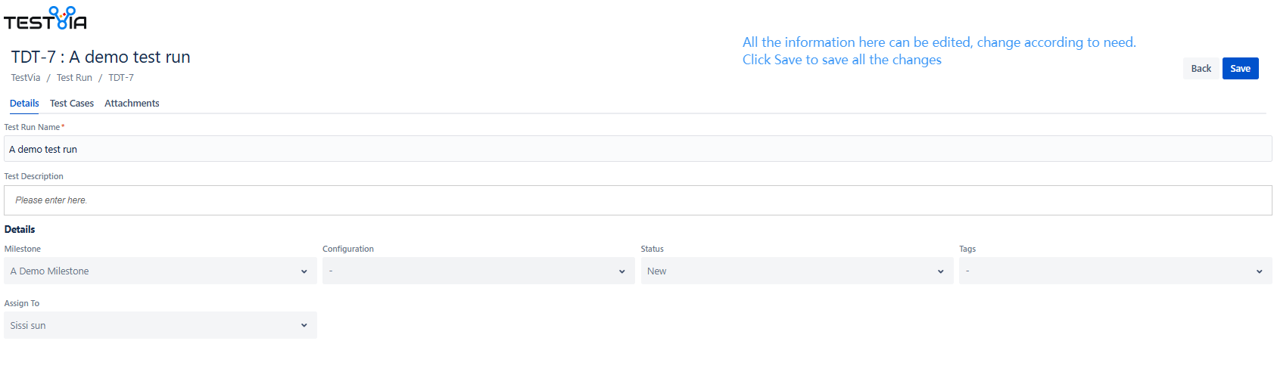Navigate to Test Run breadcrumb

point(74,78)
